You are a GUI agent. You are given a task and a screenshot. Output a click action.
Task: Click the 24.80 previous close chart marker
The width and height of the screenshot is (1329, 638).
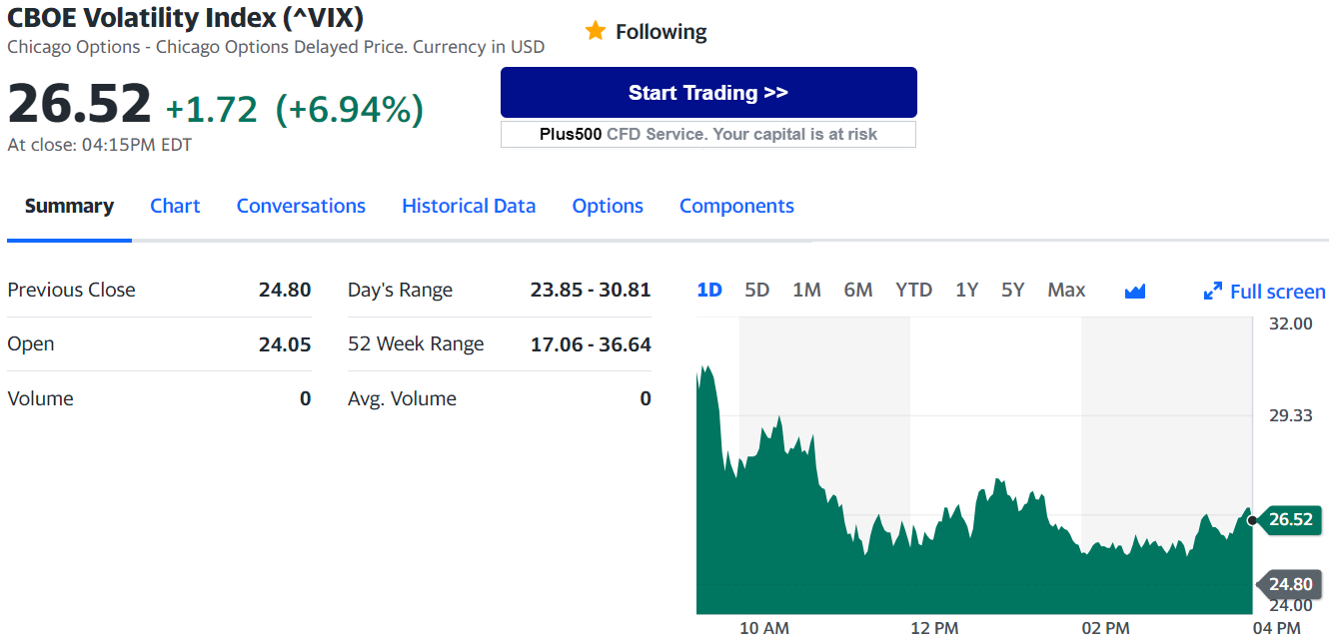pyautogui.click(x=1289, y=584)
